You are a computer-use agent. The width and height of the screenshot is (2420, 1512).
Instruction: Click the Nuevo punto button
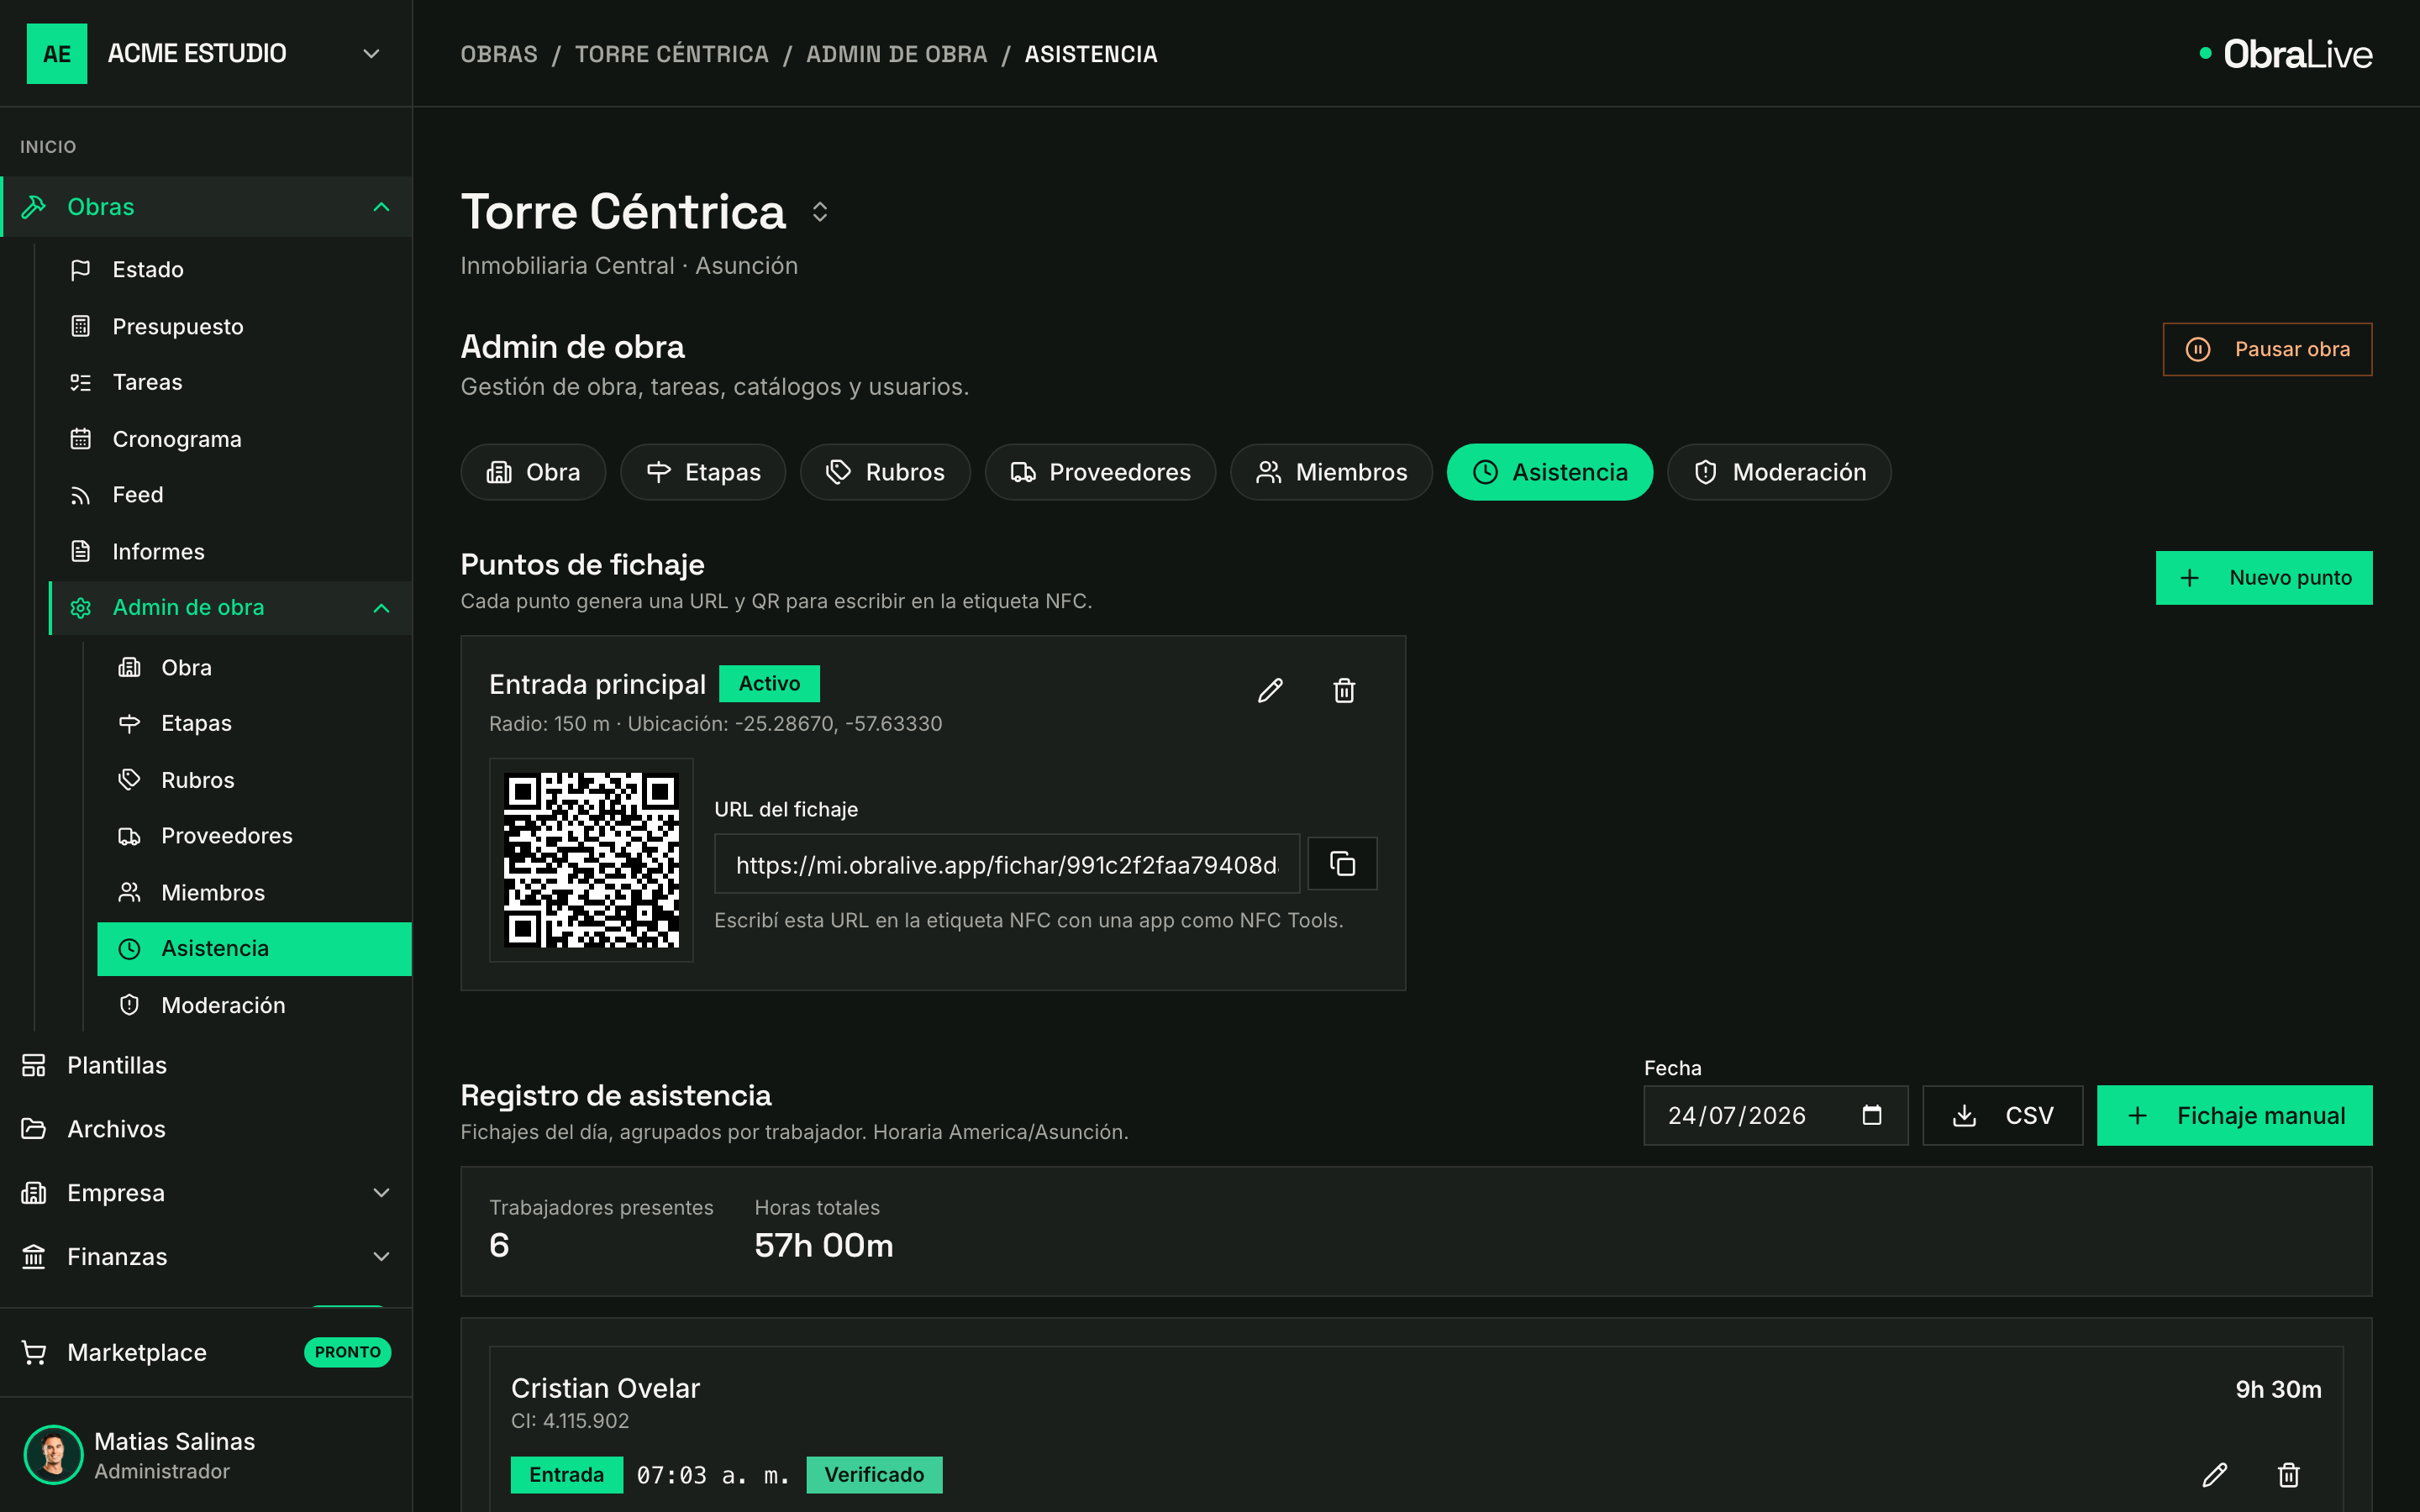[2264, 578]
